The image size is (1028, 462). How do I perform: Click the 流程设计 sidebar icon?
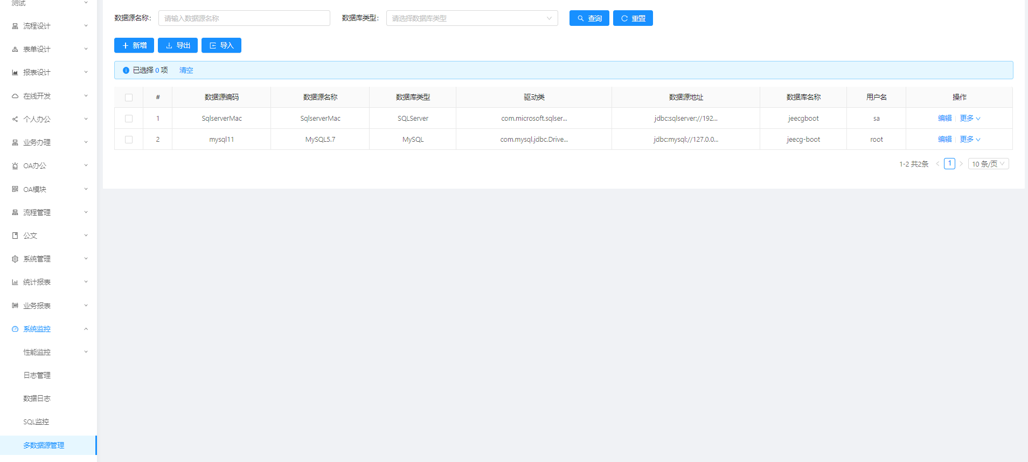tap(15, 26)
